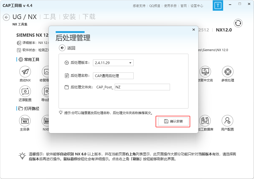This screenshot has width=254, height=179.
Task: Click the refresh icon at top right
Action: [x=238, y=23]
